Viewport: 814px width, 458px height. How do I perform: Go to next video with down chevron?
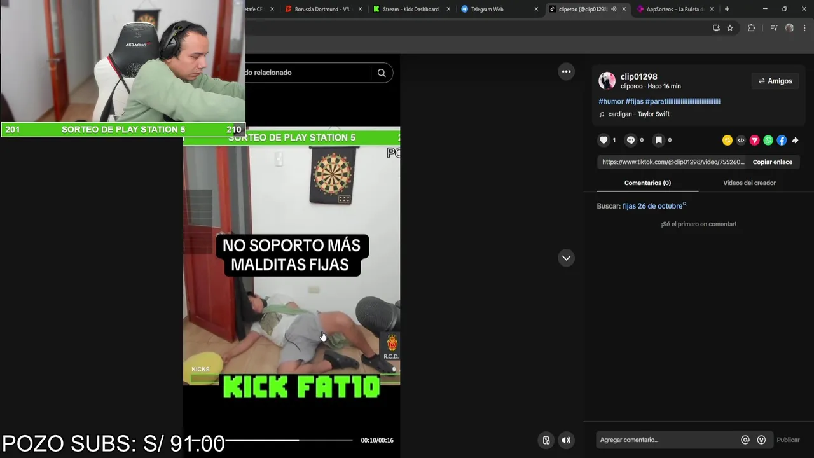[x=566, y=258]
